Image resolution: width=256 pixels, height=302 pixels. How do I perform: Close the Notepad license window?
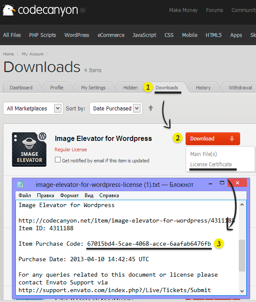point(237,183)
